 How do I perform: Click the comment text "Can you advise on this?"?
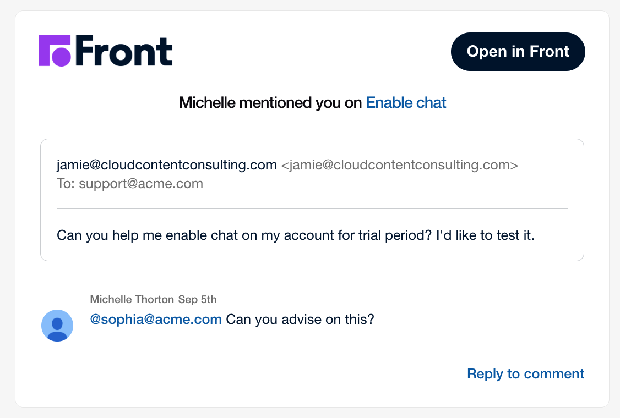pos(300,319)
